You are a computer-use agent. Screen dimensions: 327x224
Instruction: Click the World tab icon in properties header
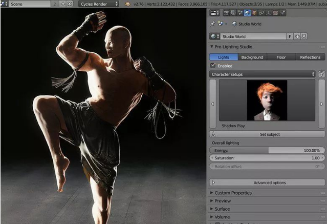[247, 12]
